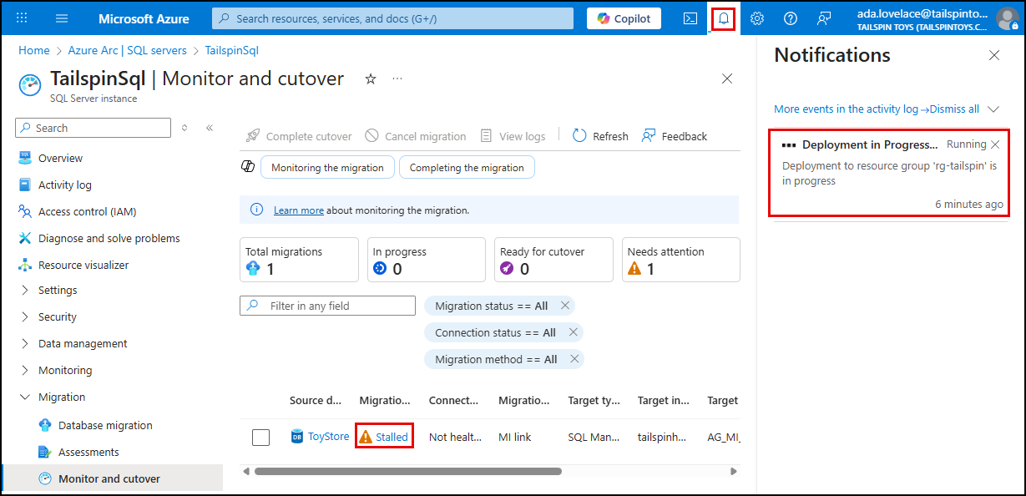Toggle the sidebar collapse chevron
1026x496 pixels.
(x=210, y=128)
